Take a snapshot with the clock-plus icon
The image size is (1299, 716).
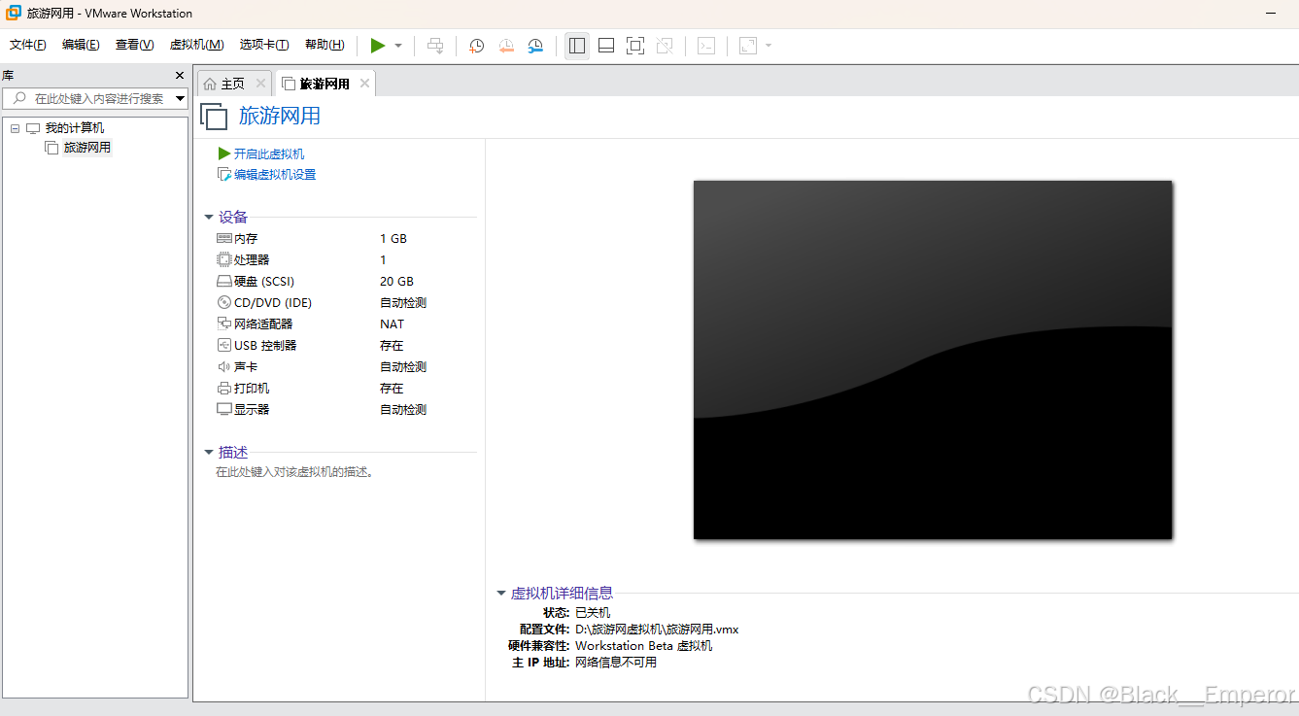(477, 46)
